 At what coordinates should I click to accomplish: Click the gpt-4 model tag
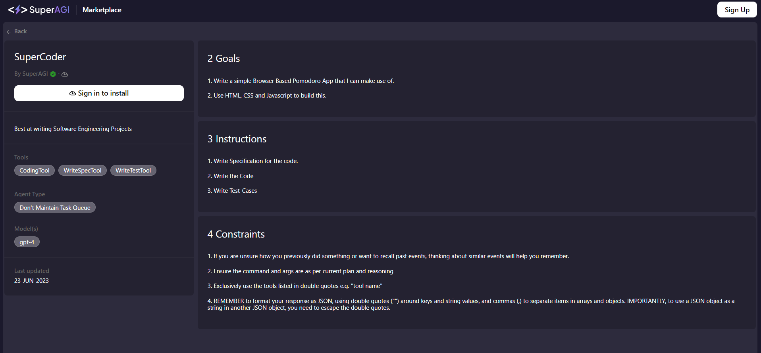pos(27,242)
